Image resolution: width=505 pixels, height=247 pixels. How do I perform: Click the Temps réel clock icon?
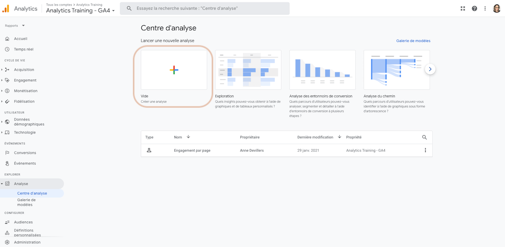(x=8, y=49)
